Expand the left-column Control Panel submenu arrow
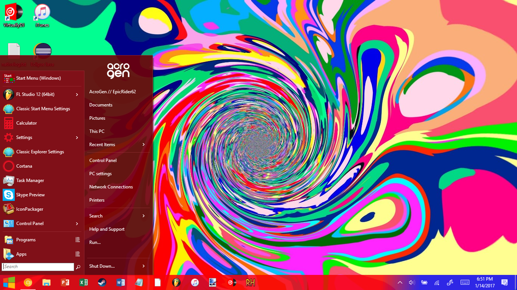This screenshot has width=517, height=290. tap(77, 224)
